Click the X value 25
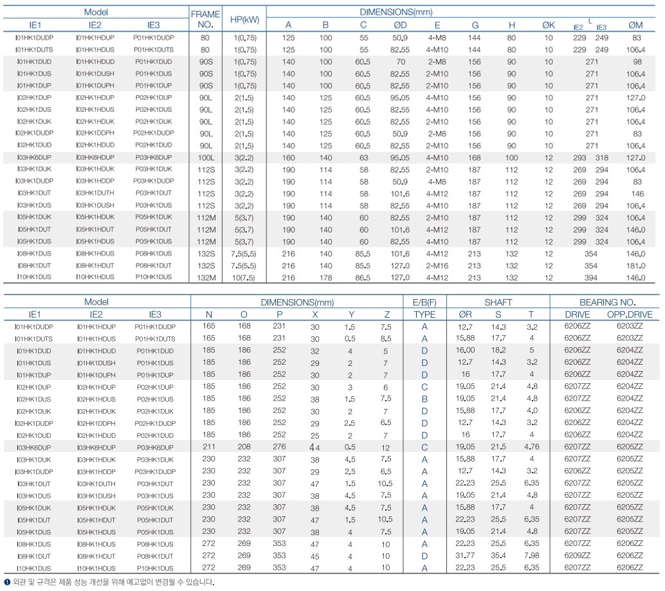 pyautogui.click(x=314, y=435)
